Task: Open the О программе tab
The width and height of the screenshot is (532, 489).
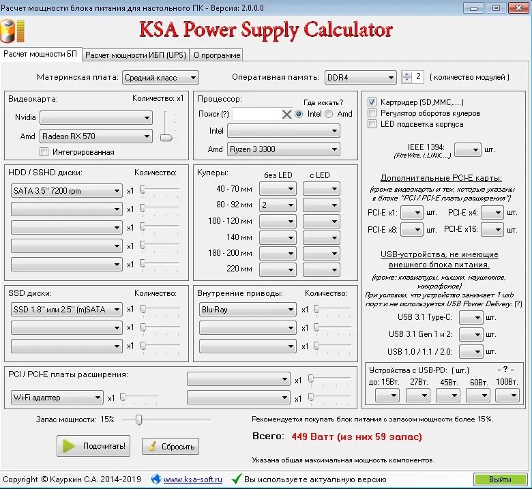Action: tap(216, 55)
